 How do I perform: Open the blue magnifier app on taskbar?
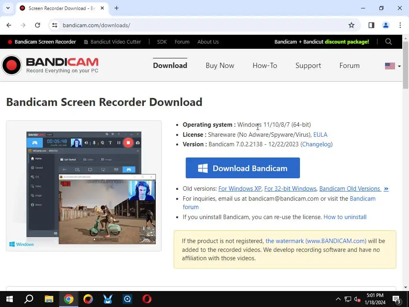(x=127, y=299)
